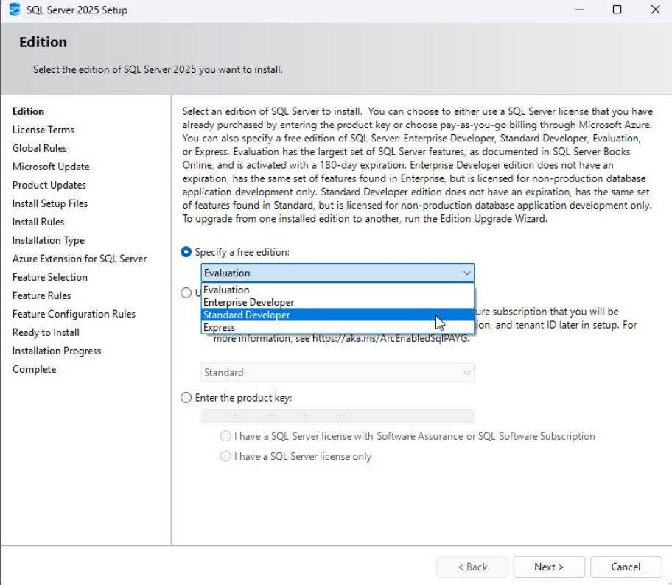This screenshot has width=672, height=585.
Task: Choose 'license with Software Assurance' radio option
Action: [x=225, y=436]
